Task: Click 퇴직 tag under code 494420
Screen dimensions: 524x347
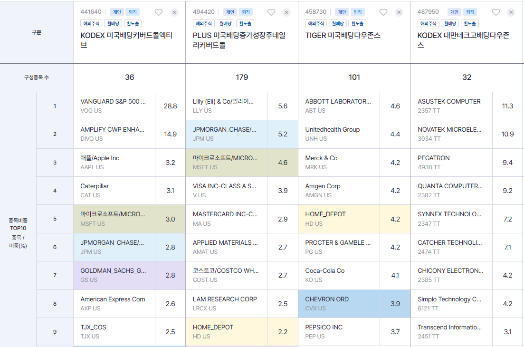Action: [x=246, y=12]
